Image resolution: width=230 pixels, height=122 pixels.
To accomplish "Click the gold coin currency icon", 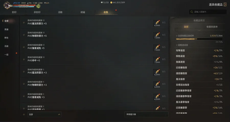I will pyautogui.click(x=111, y=3).
